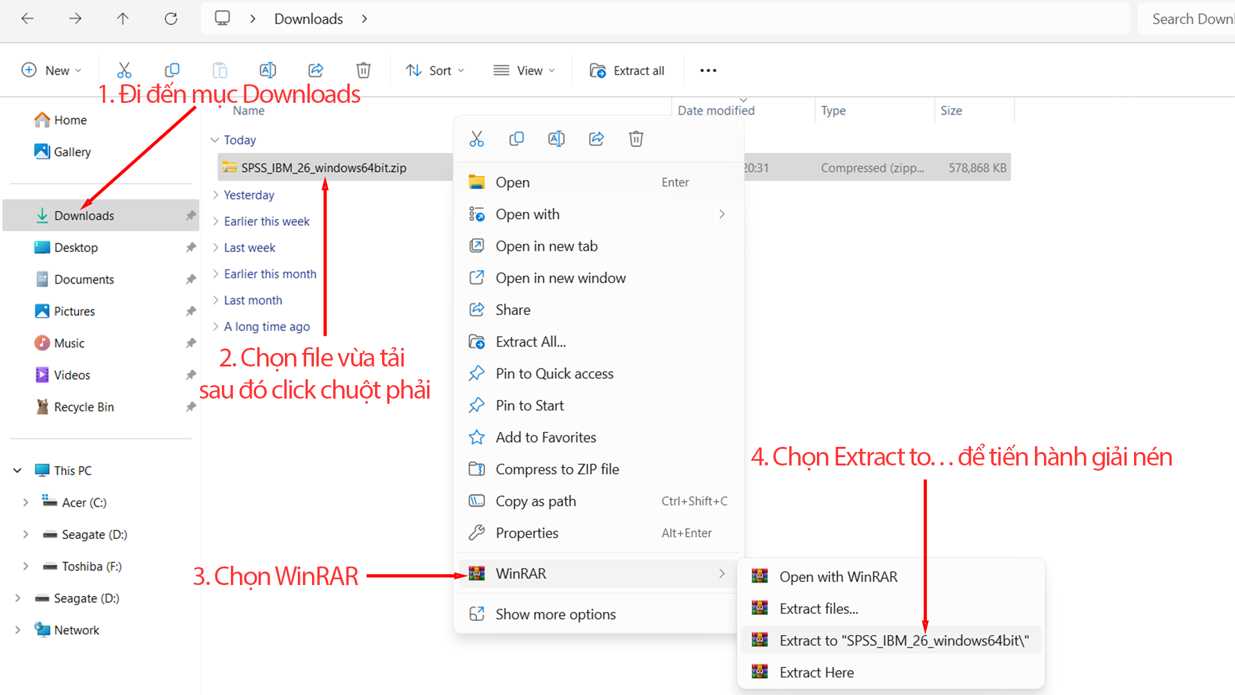1235x695 pixels.
Task: Sort by the Date modified column header
Action: point(743,111)
